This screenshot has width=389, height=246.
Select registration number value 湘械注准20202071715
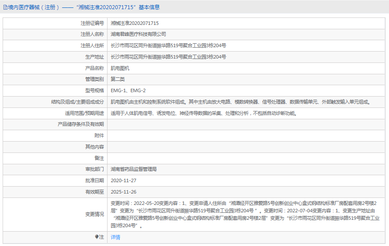point(135,23)
